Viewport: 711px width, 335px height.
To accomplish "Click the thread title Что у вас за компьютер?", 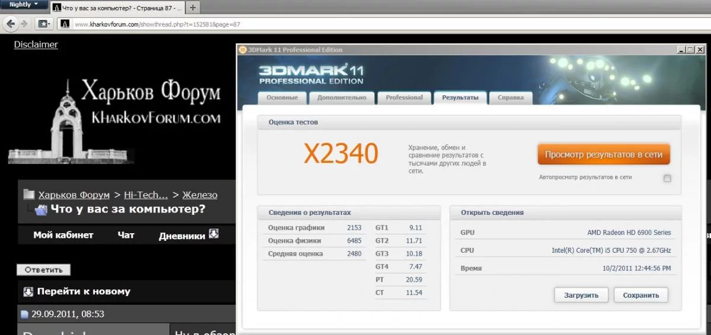I will point(128,209).
